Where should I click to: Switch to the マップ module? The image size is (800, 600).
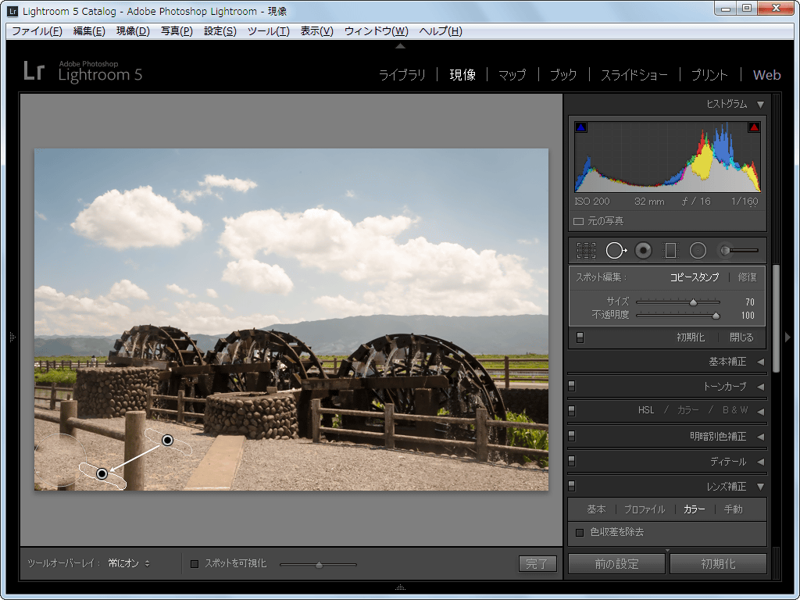512,75
